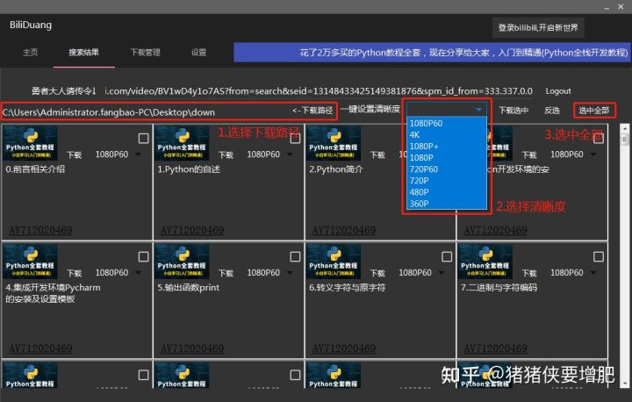Tick the checkbox on the card below 4.集成开发环境Pycharm
This screenshot has width=632, height=402.
click(143, 375)
